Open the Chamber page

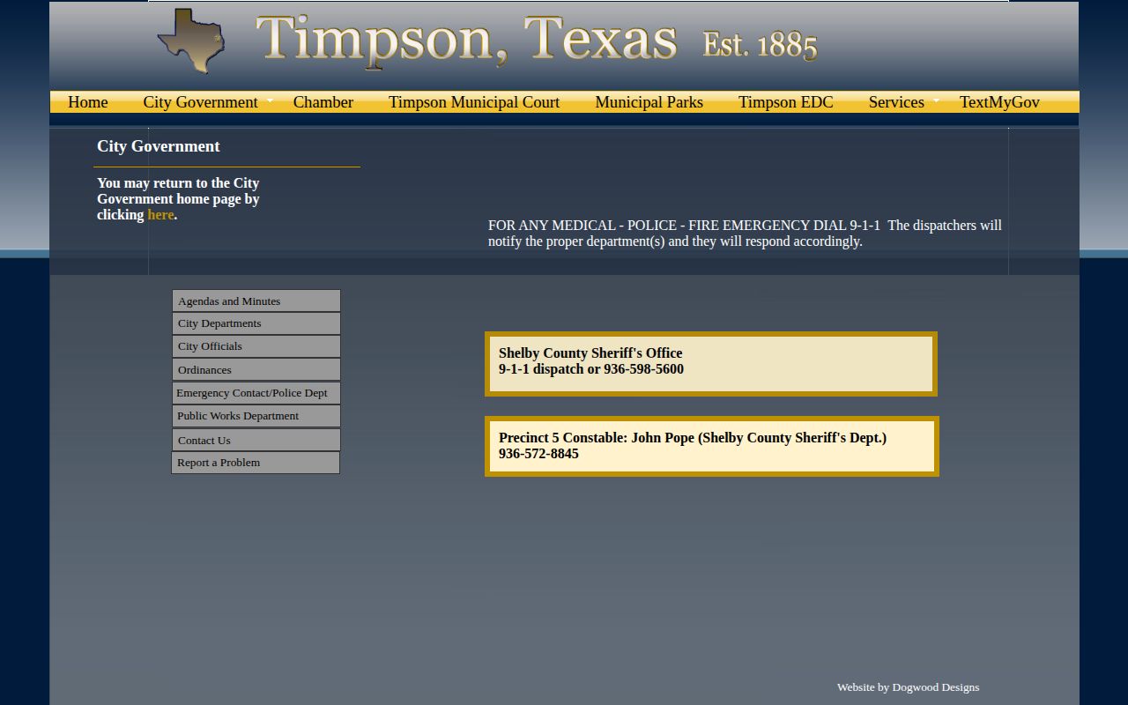(323, 102)
